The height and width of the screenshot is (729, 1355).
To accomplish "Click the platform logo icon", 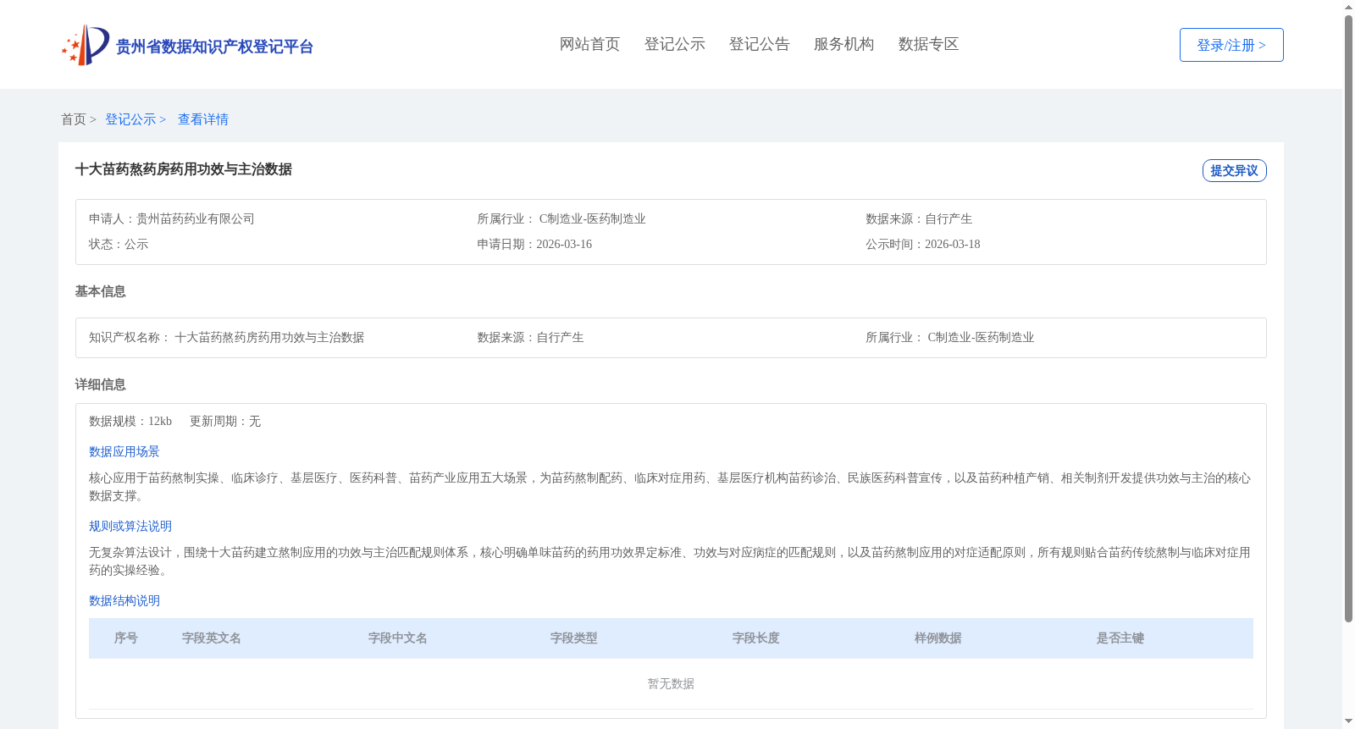I will [86, 45].
